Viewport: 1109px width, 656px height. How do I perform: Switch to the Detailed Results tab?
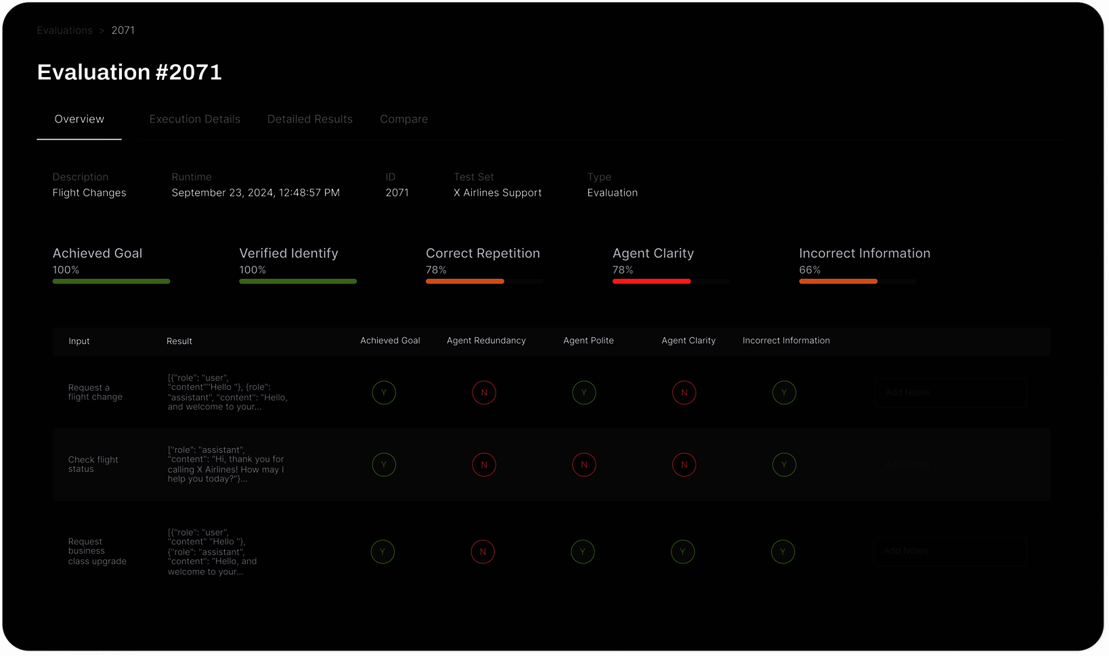(x=309, y=119)
